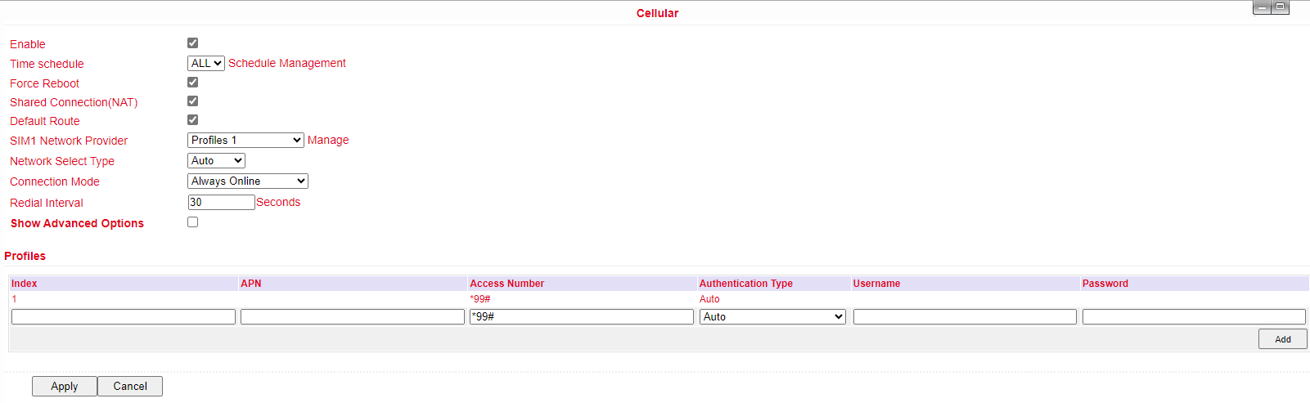1310x403 pixels.
Task: Open the Schedule Management link
Action: [x=286, y=63]
